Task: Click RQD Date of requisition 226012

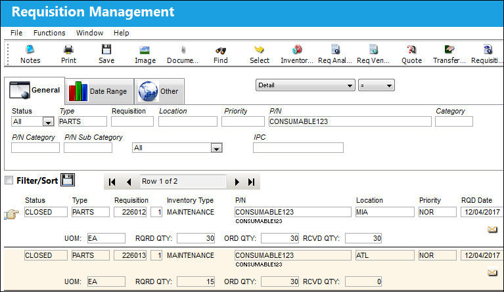Action: coord(482,212)
